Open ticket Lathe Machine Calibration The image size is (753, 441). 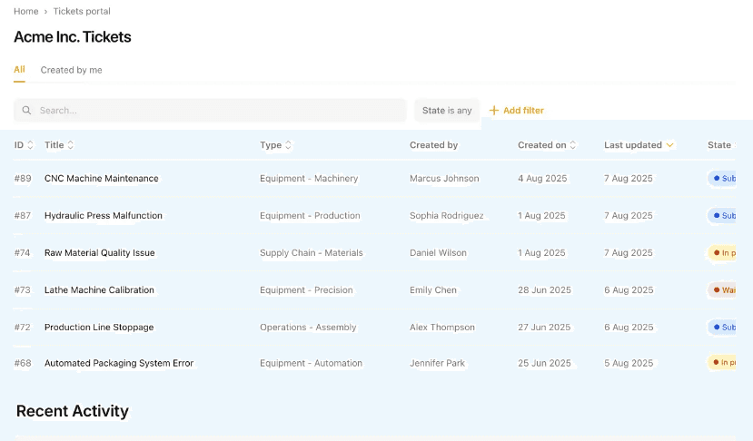pos(99,289)
